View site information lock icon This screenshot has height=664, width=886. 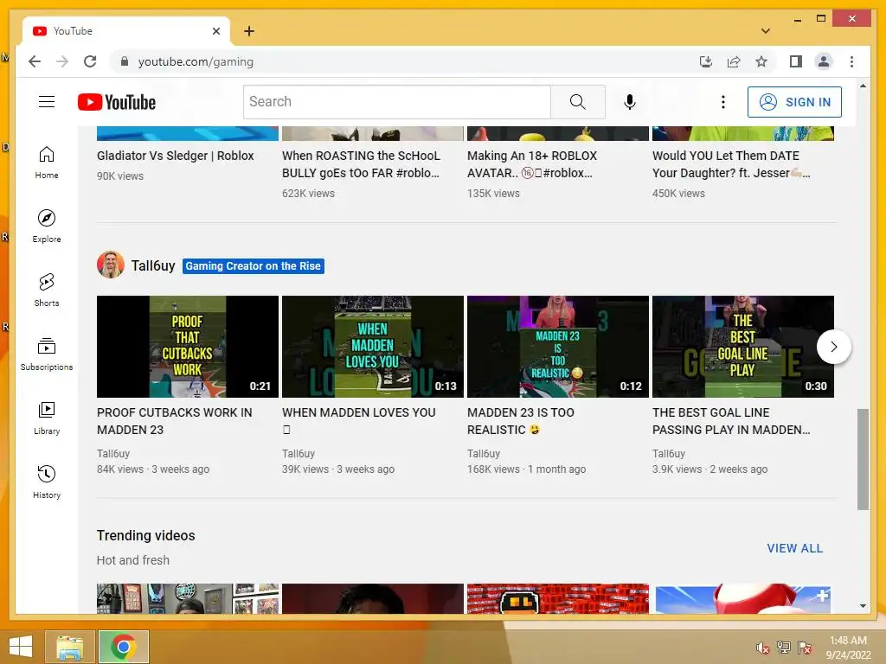point(125,61)
